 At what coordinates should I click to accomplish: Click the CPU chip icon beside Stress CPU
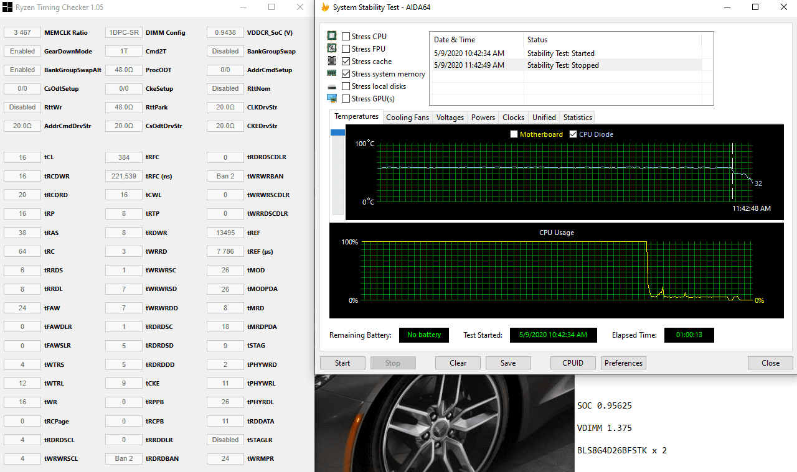(332, 36)
